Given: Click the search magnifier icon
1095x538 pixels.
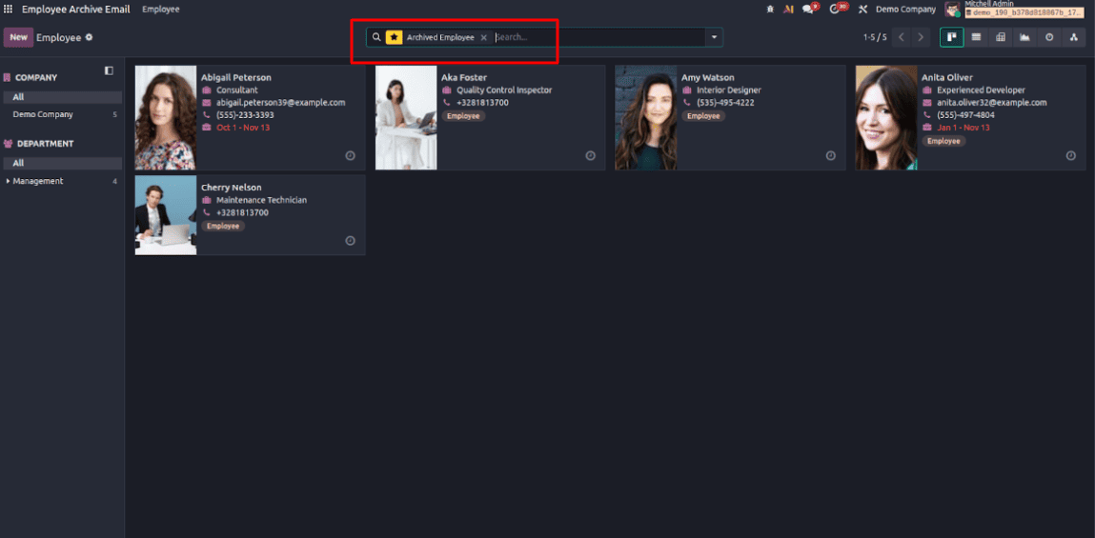Looking at the screenshot, I should (376, 37).
